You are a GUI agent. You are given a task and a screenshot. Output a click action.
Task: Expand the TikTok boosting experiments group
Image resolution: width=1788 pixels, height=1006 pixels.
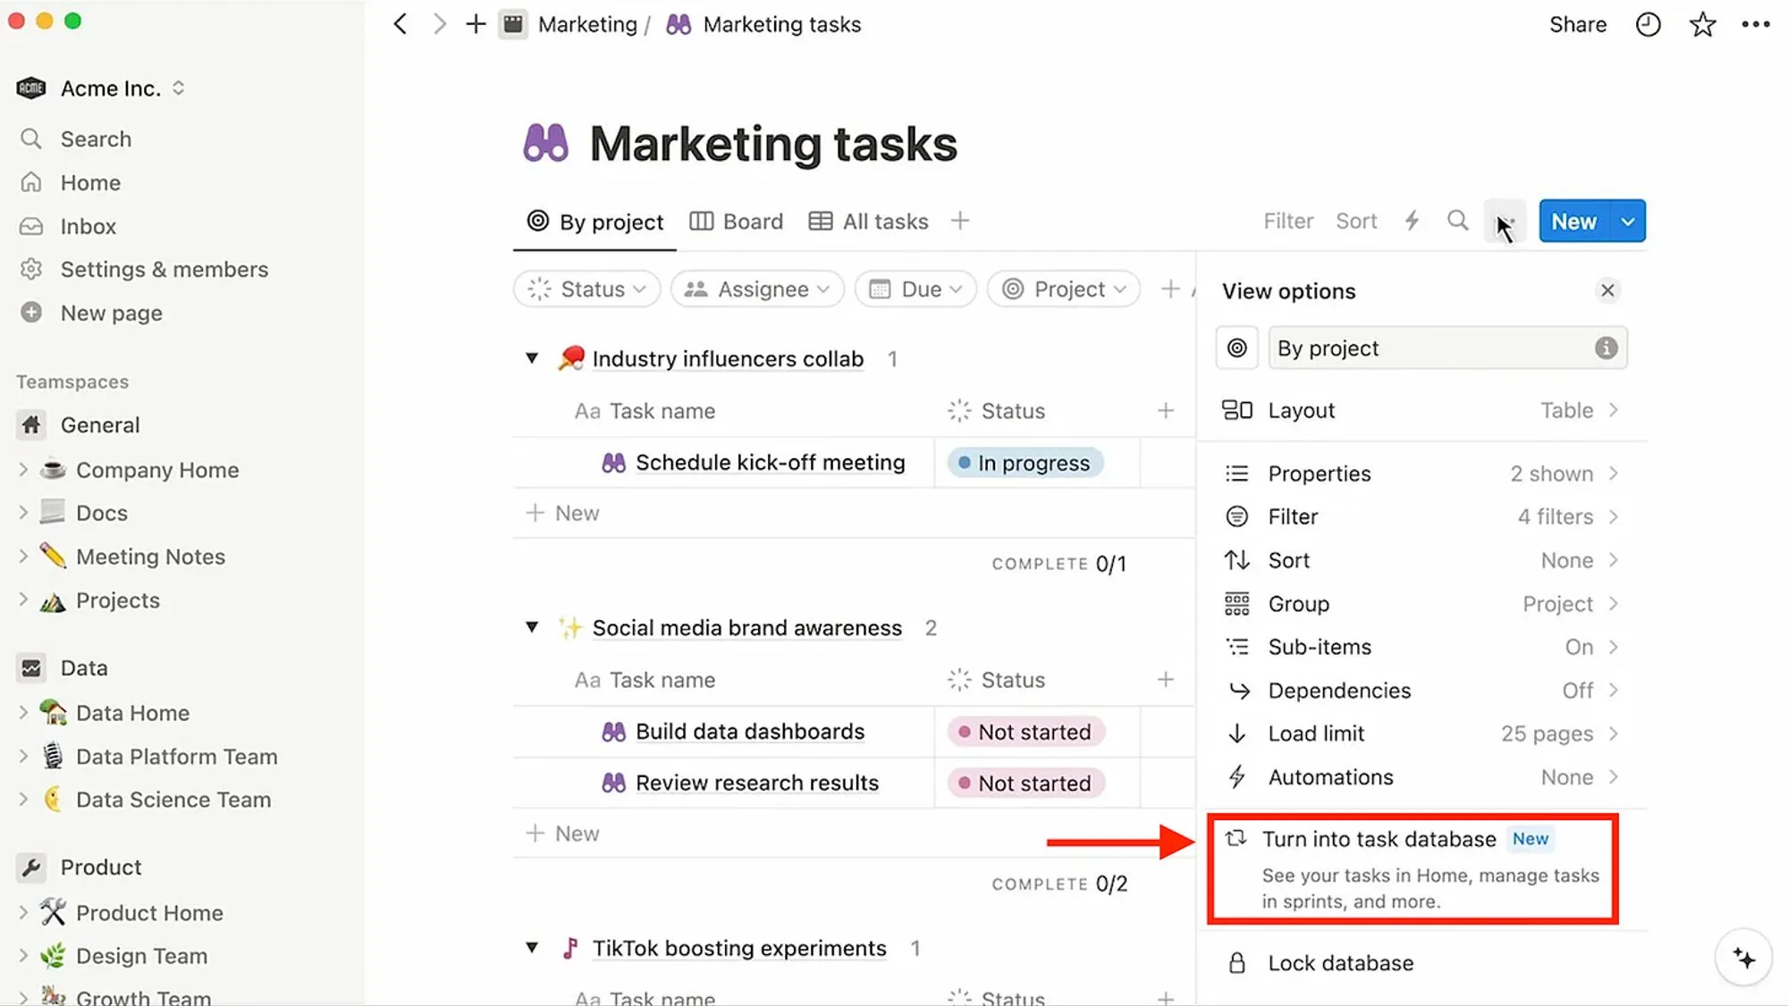[x=532, y=947]
